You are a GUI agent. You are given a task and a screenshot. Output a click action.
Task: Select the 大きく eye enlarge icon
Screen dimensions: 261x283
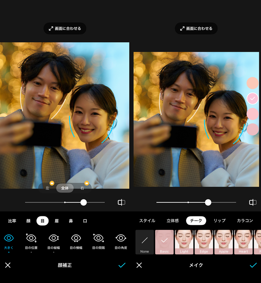tap(8, 239)
